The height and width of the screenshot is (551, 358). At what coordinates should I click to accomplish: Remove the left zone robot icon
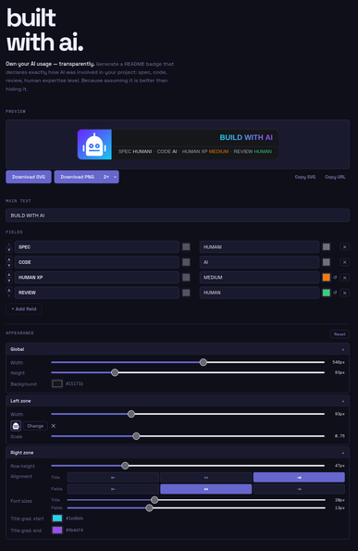coord(54,426)
